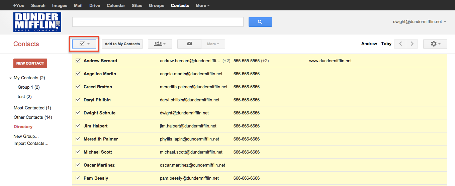Open Mail in the top bar
455x186 pixels.
coord(78,5)
